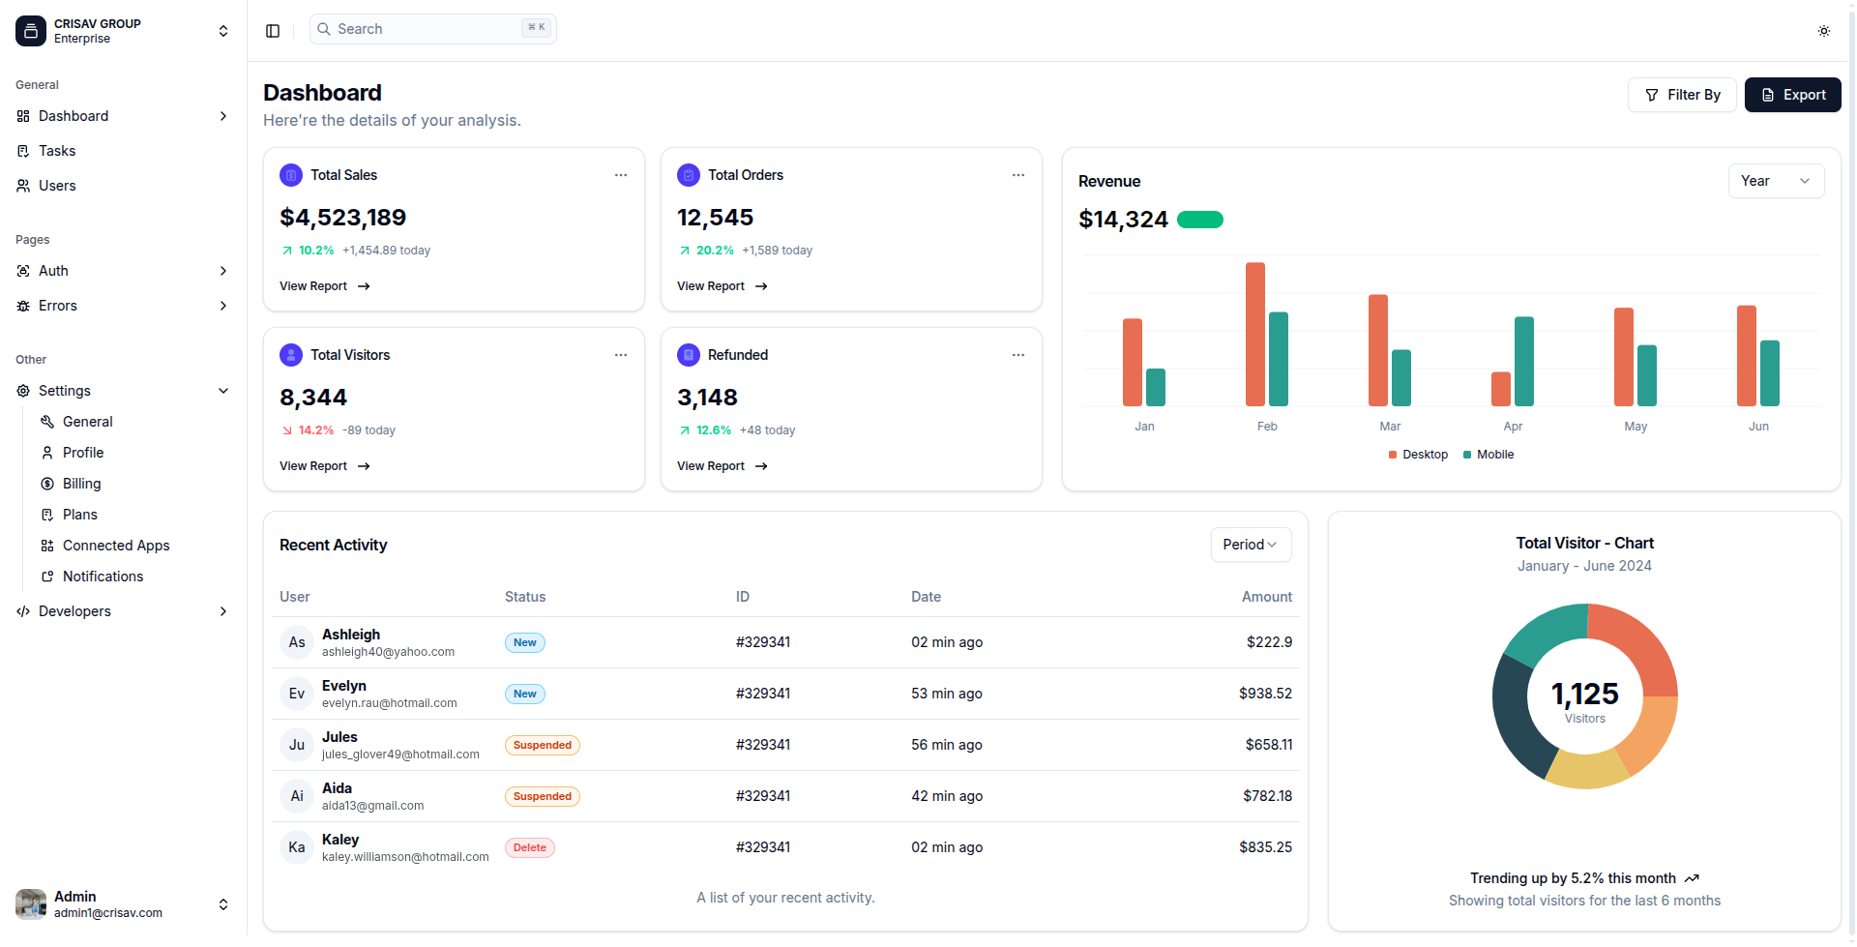Screen dimensions: 1857x947
Task: Click the green Revenue indicator pill
Action: point(1199,220)
